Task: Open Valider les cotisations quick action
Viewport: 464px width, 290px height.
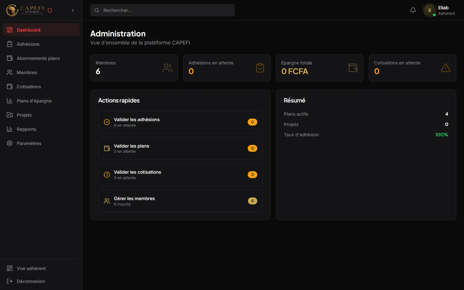Action: tap(180, 175)
